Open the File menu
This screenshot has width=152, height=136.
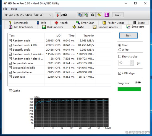pyautogui.click(x=5, y=9)
